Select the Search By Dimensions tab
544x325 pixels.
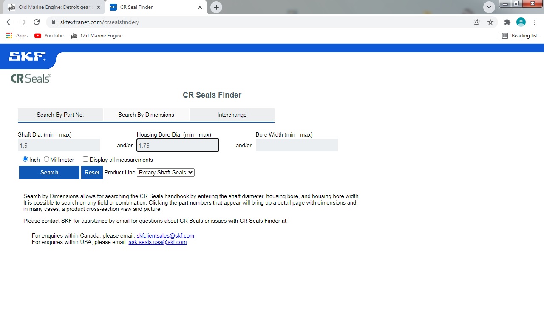[146, 115]
